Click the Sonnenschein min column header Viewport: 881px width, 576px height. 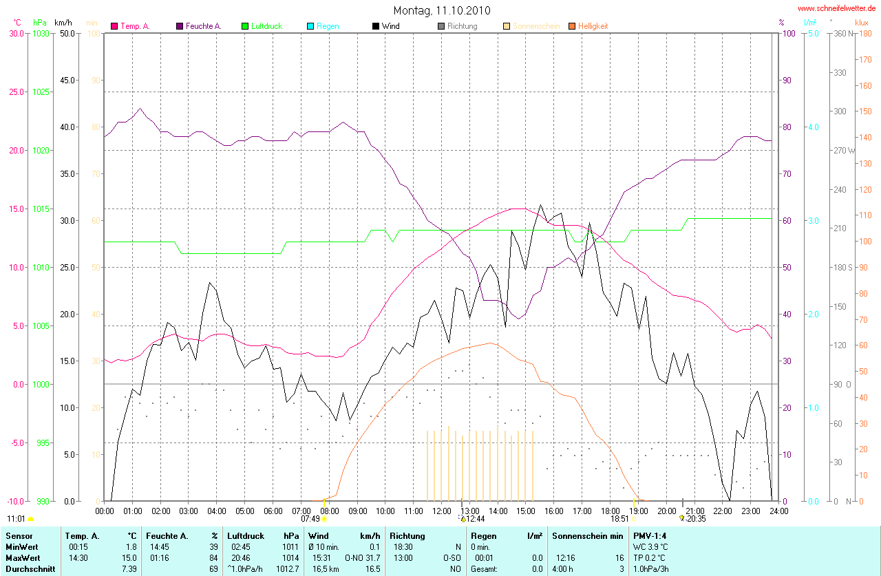pos(587,535)
